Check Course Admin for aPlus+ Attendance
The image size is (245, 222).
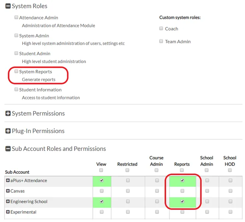coord(157,180)
